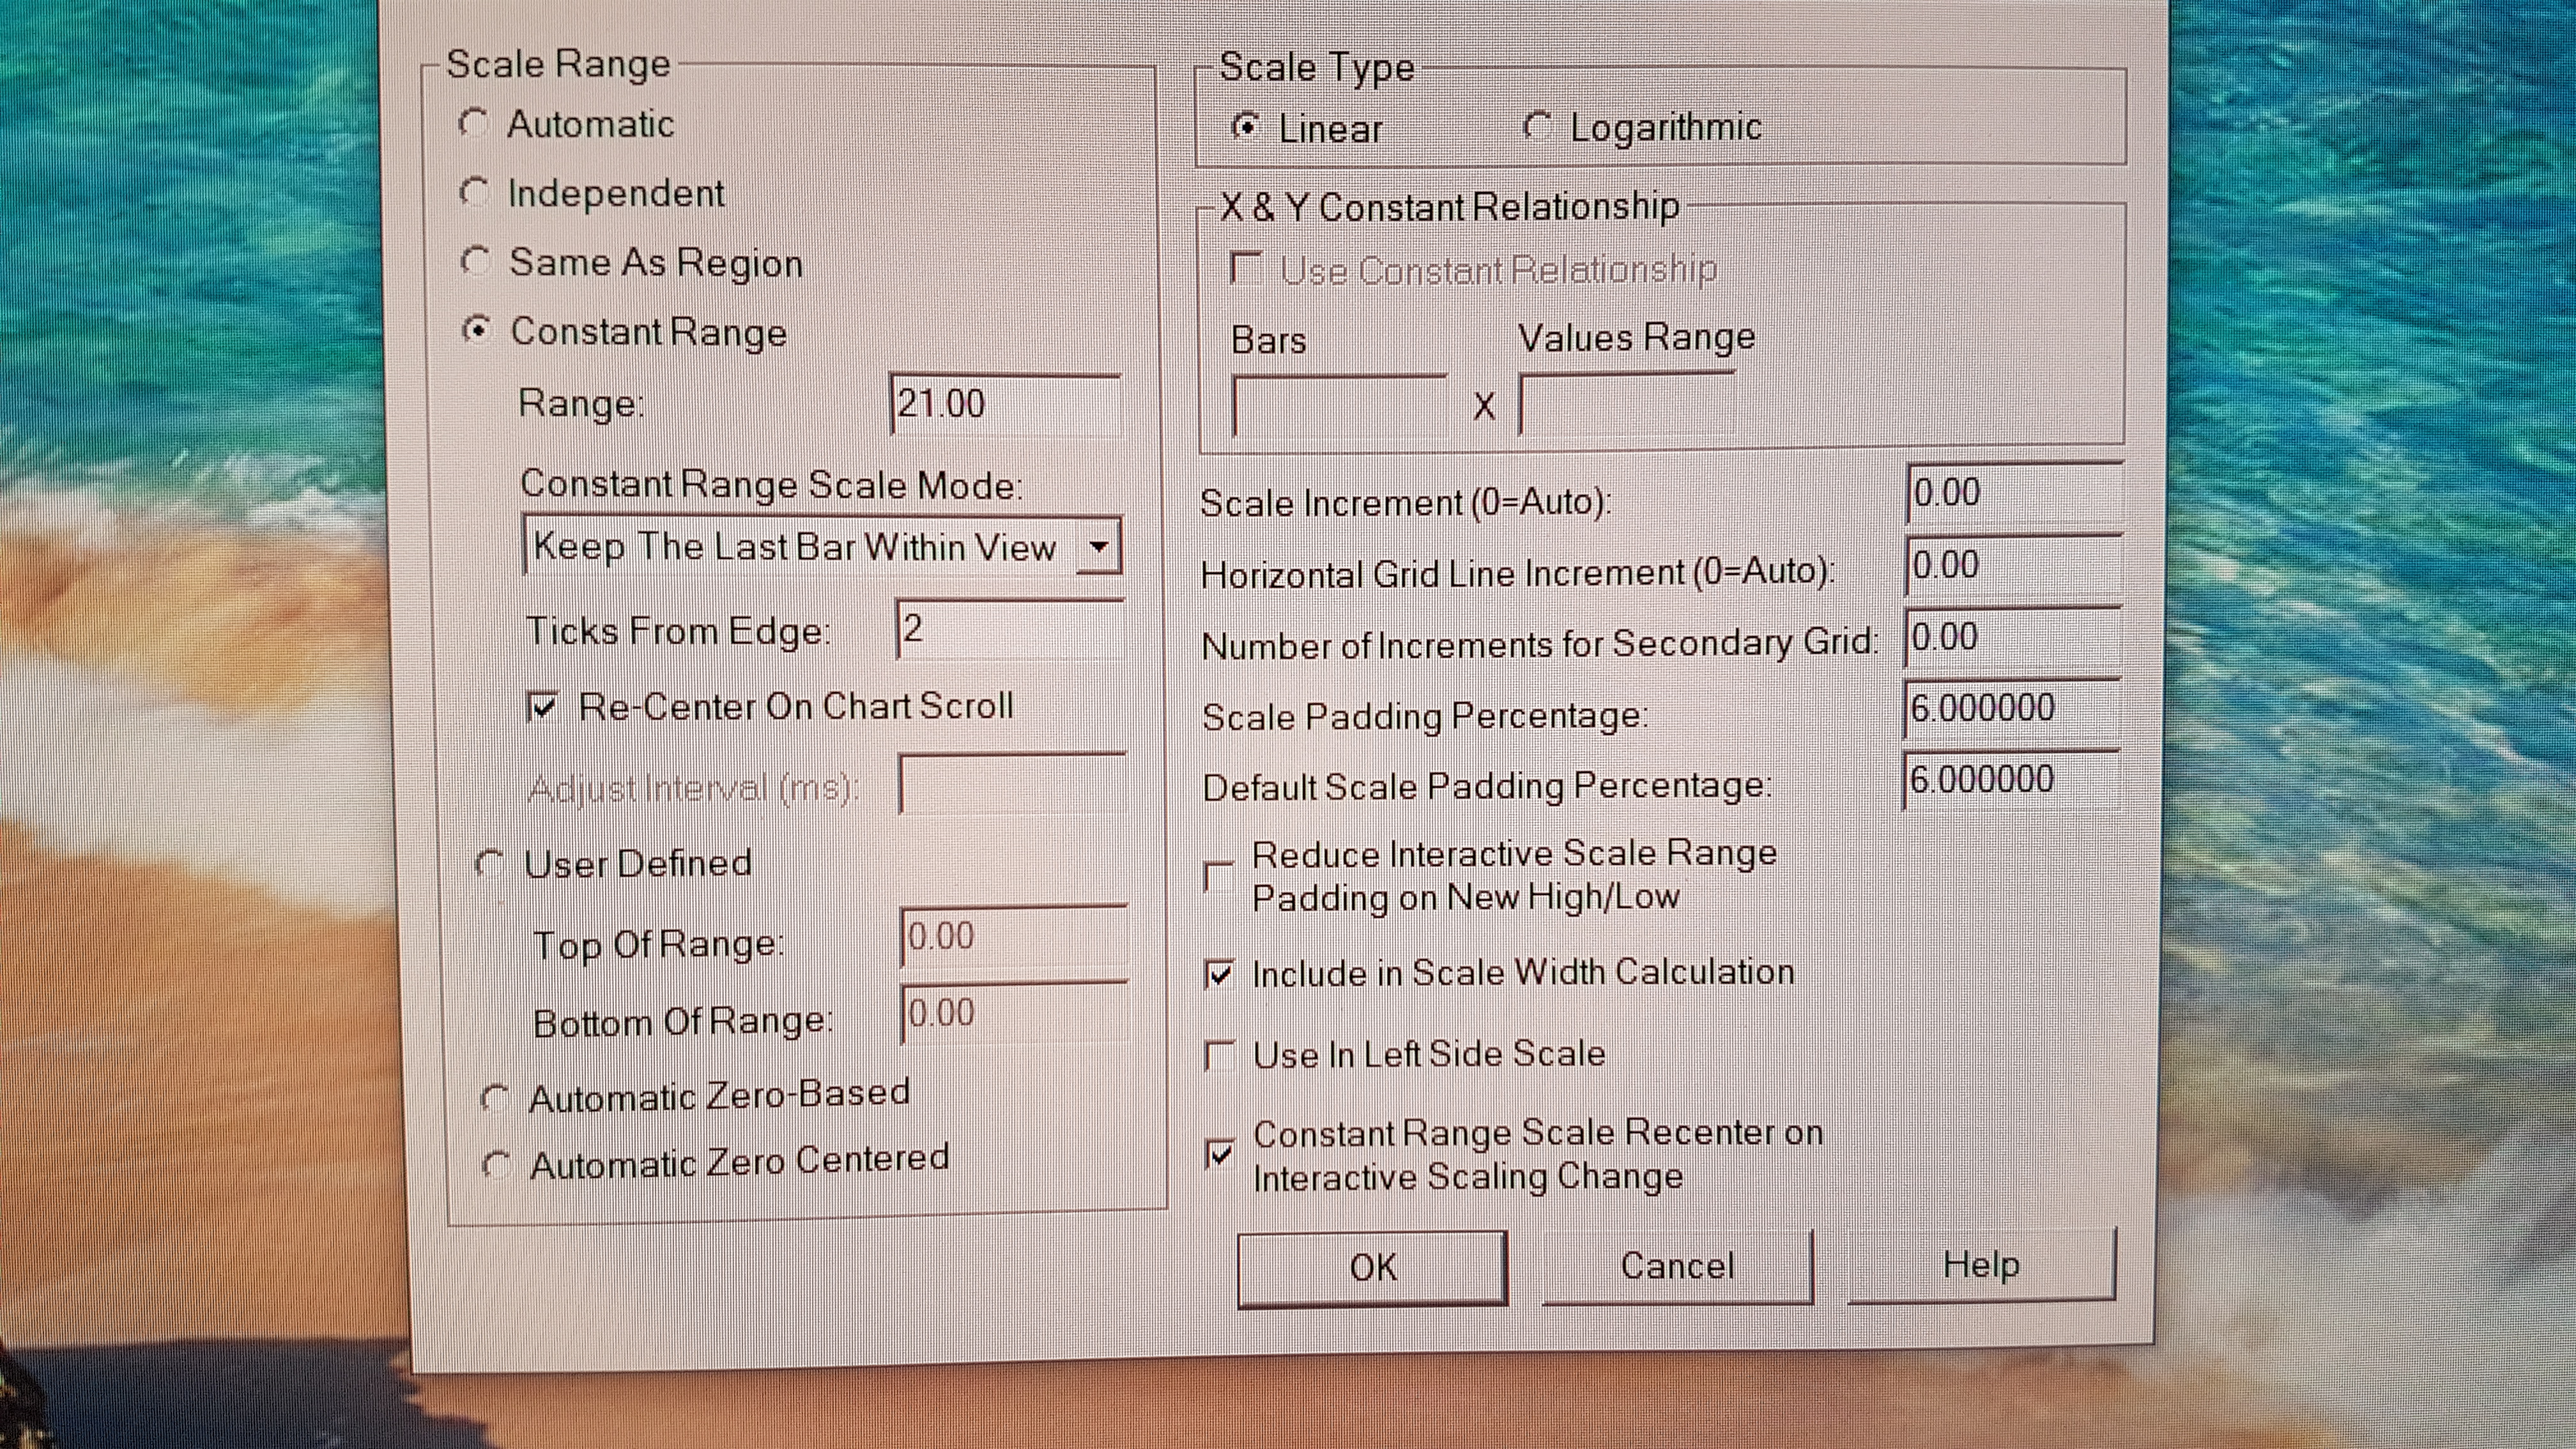Toggle Constant Range Scale Recenter checkbox

click(x=1220, y=1155)
